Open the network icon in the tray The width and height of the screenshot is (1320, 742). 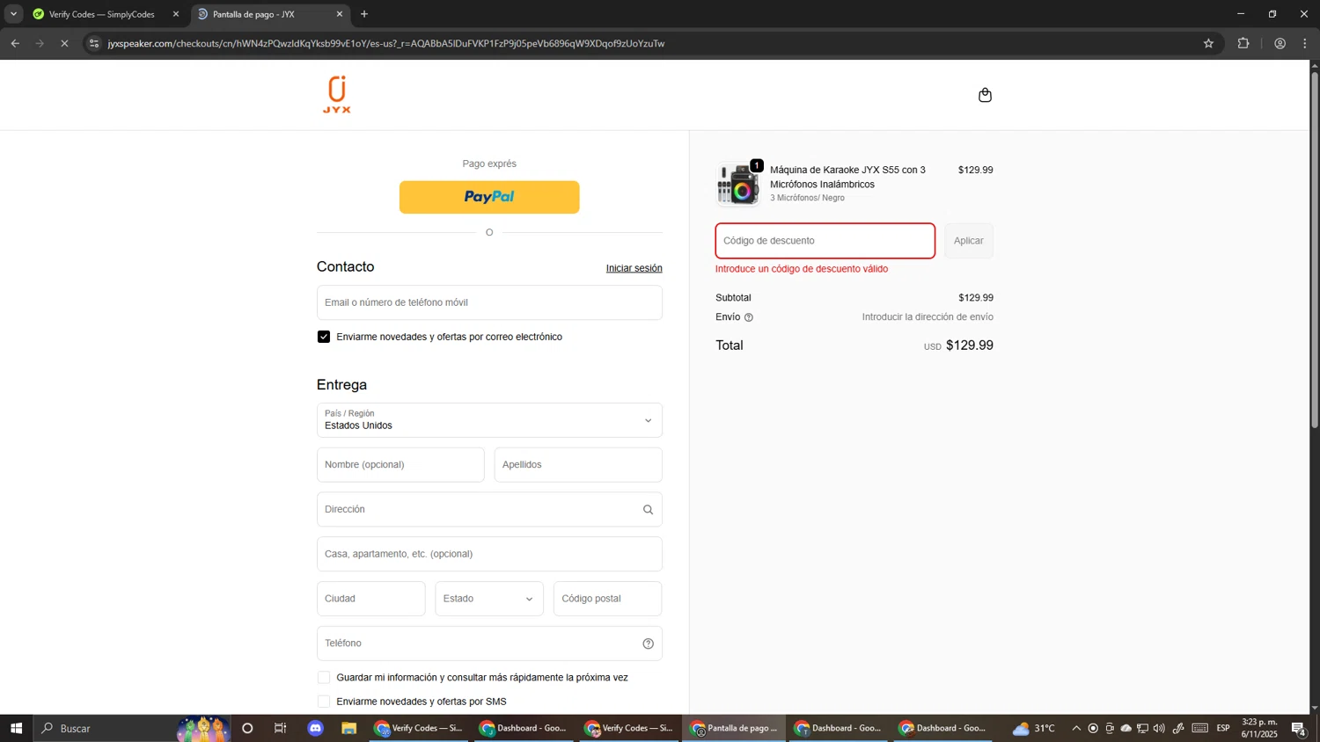pyautogui.click(x=1142, y=728)
